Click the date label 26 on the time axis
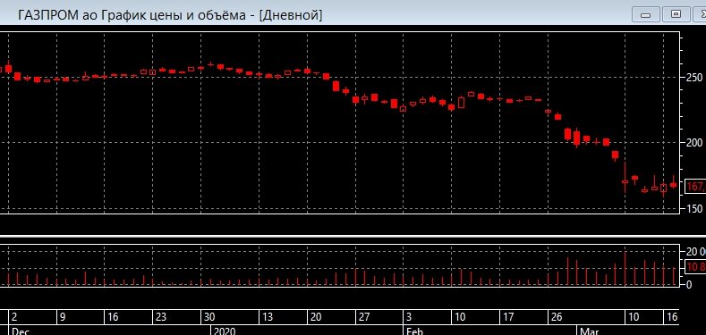Image resolution: width=706 pixels, height=335 pixels. [x=557, y=317]
